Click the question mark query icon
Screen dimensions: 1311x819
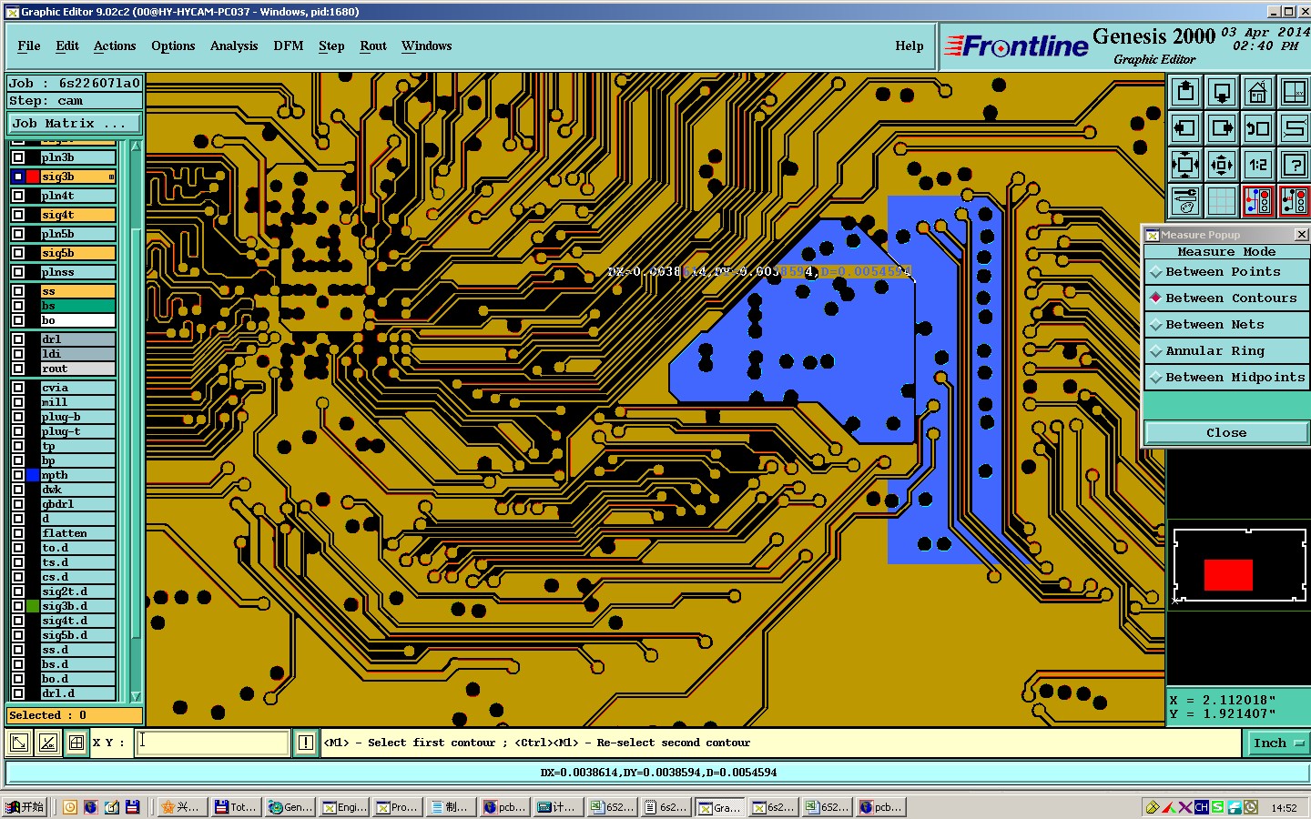(x=1294, y=165)
